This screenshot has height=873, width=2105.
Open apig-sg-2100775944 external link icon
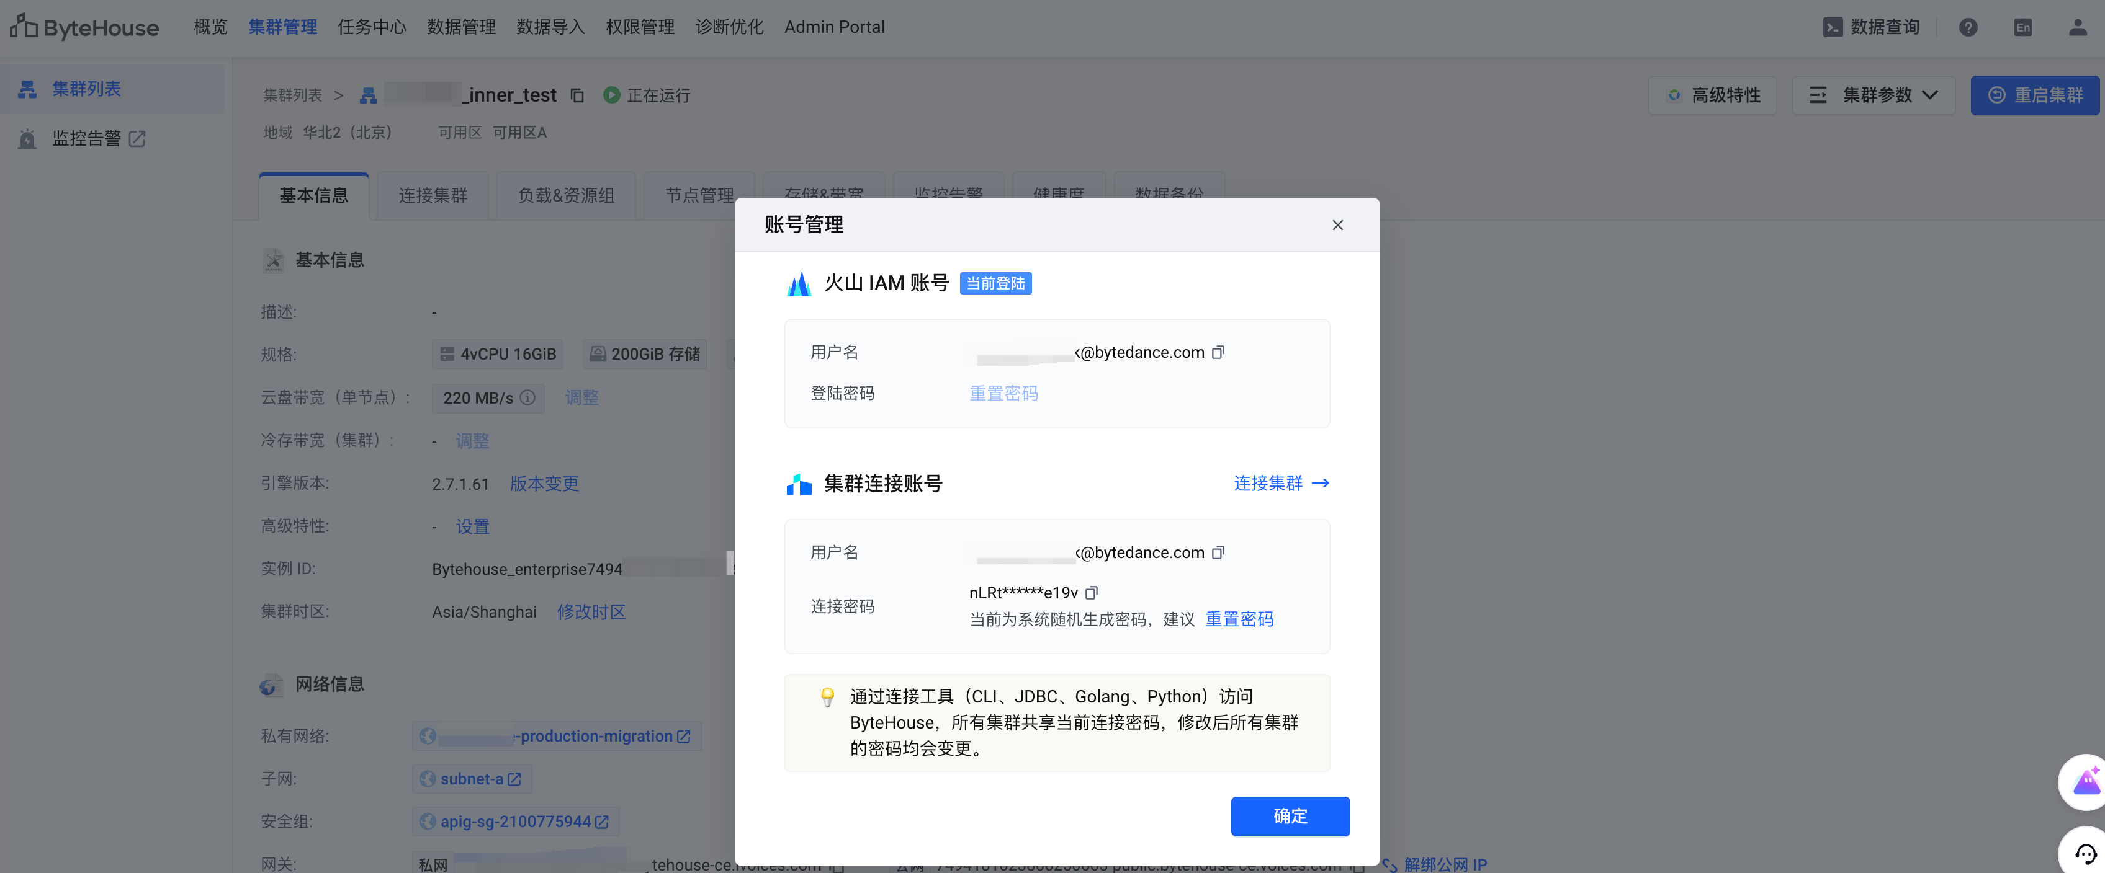pyautogui.click(x=601, y=822)
